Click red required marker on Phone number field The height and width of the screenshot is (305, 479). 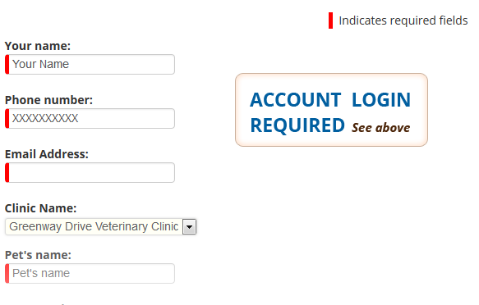[7, 118]
